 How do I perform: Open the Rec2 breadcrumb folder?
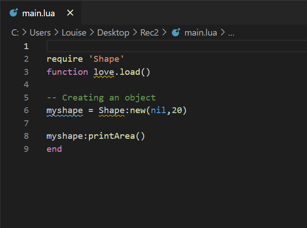pyautogui.click(x=149, y=32)
